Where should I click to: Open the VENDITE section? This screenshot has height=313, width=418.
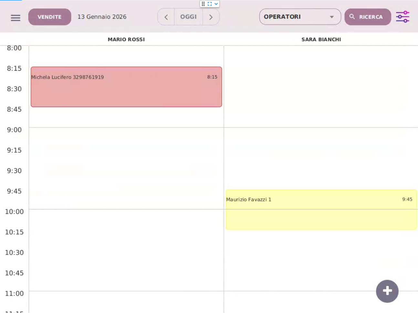49,17
